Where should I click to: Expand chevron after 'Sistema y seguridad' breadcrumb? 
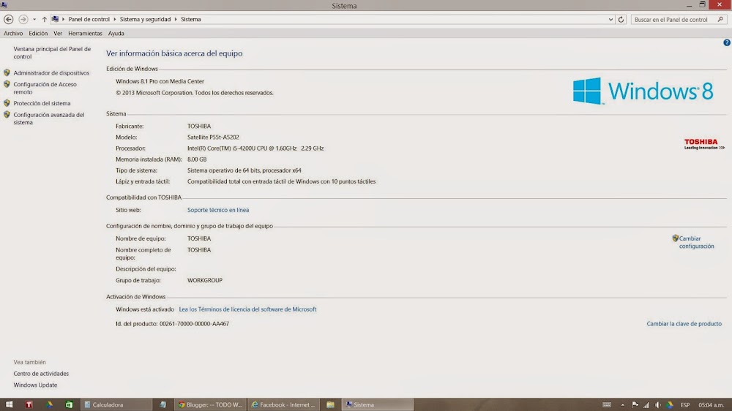176,20
